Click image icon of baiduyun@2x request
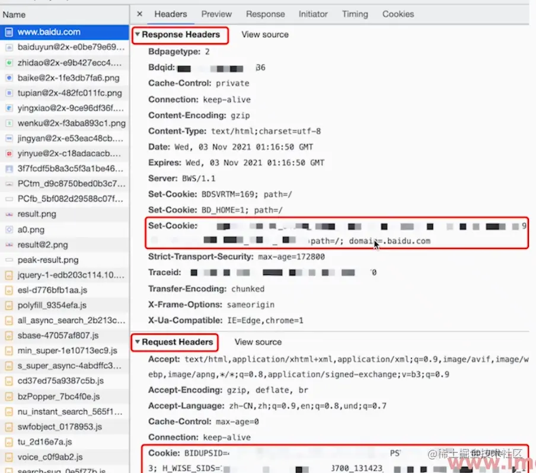The image size is (536, 473). [9, 47]
